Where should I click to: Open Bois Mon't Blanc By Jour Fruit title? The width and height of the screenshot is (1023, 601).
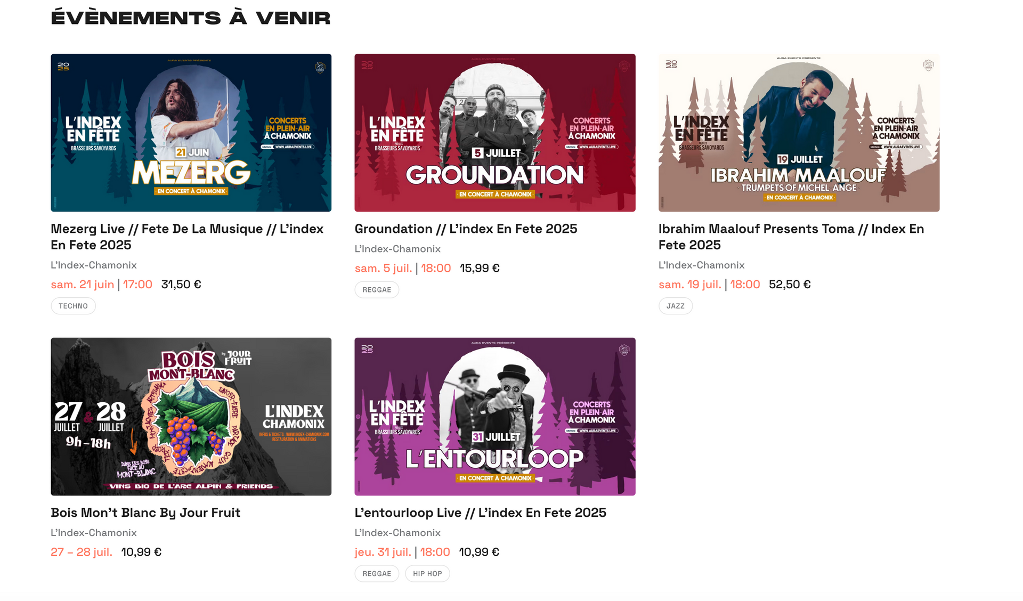[x=145, y=513]
